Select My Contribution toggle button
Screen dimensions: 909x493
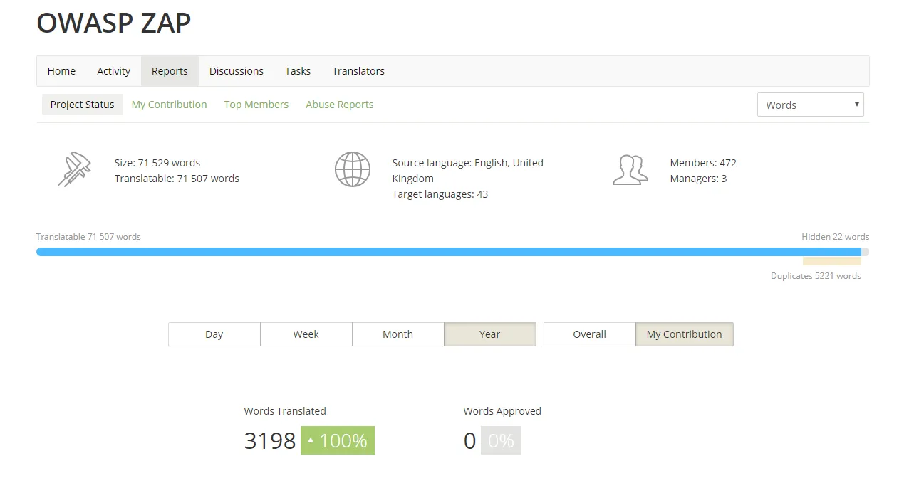click(685, 334)
